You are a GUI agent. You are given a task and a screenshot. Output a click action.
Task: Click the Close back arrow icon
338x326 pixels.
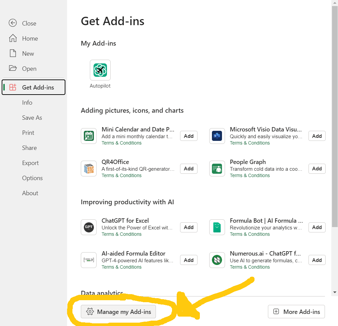point(13,23)
